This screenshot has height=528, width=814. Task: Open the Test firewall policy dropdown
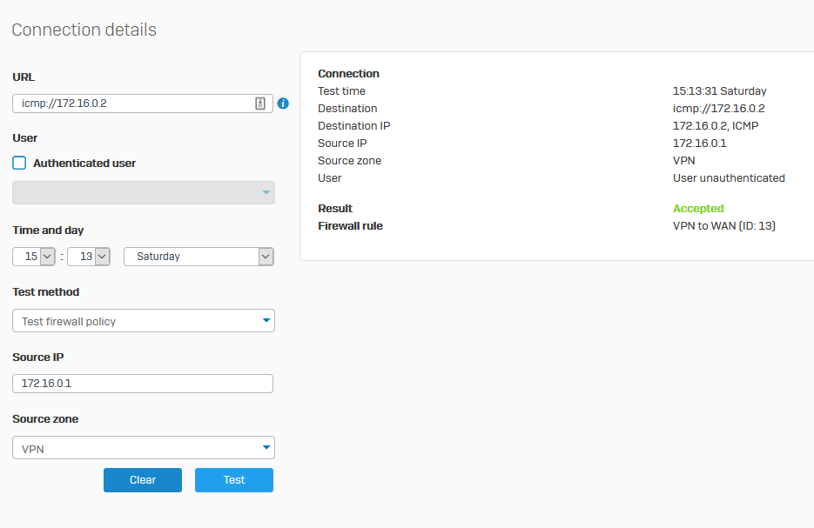[x=144, y=321]
